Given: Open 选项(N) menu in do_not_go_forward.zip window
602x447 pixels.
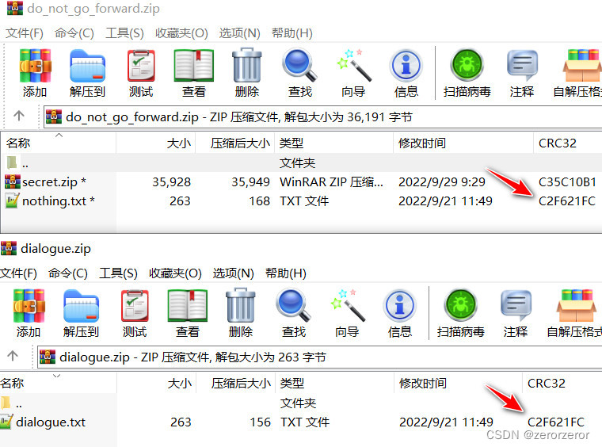Looking at the screenshot, I should pos(239,33).
